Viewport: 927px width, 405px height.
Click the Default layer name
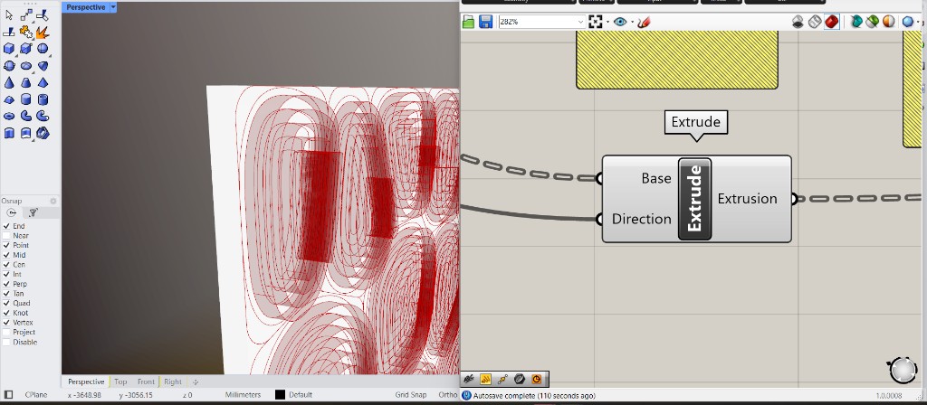(x=301, y=394)
